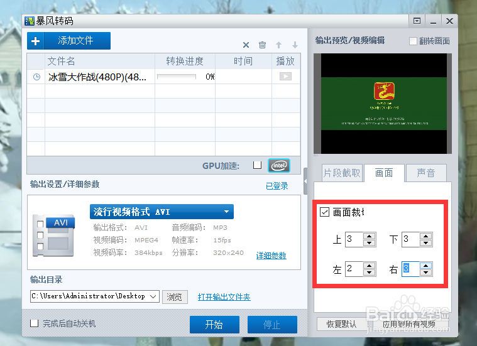
Task: Click the 停止 stop button
Action: tap(272, 325)
